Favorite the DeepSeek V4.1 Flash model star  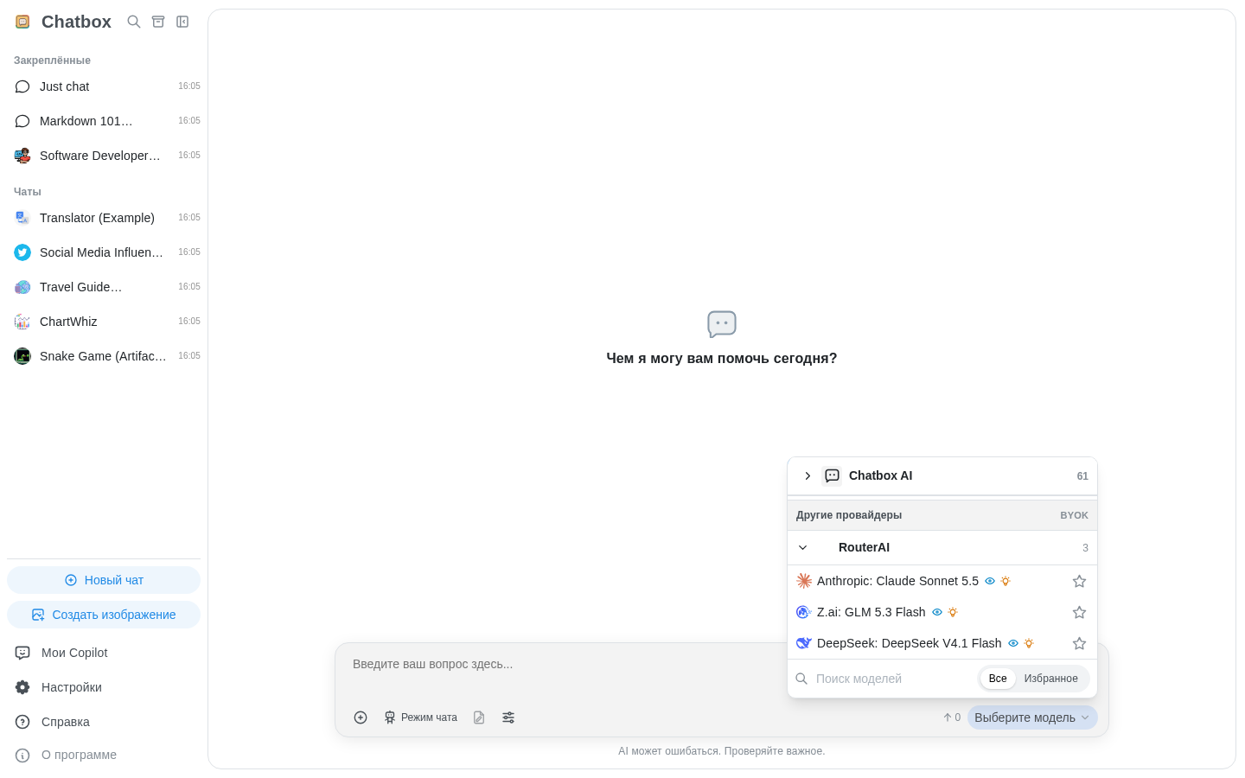pos(1079,643)
